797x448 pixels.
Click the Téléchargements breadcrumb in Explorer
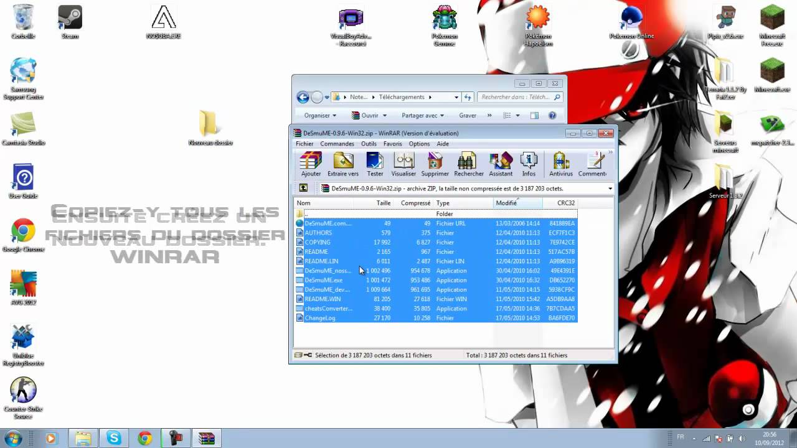coord(402,97)
